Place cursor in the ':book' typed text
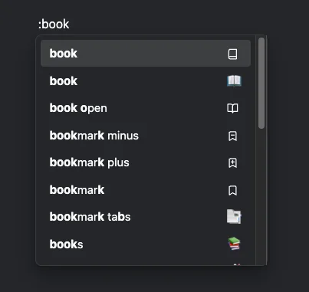 54,25
